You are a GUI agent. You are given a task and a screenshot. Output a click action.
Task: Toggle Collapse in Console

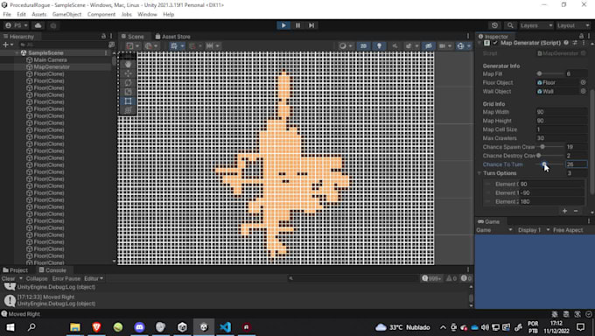pyautogui.click(x=37, y=278)
